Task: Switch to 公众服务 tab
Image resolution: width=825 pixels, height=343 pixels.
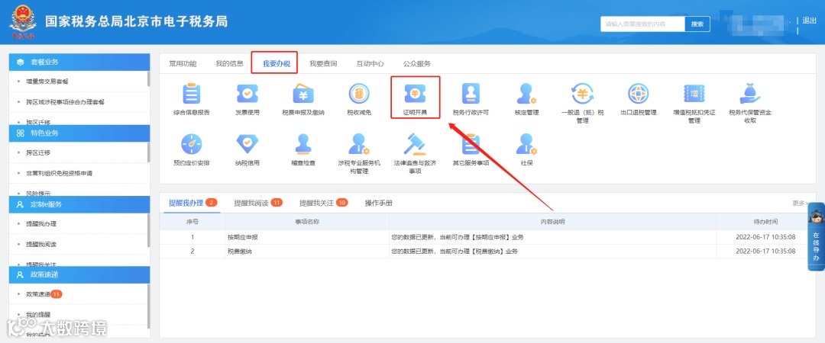Action: click(417, 63)
